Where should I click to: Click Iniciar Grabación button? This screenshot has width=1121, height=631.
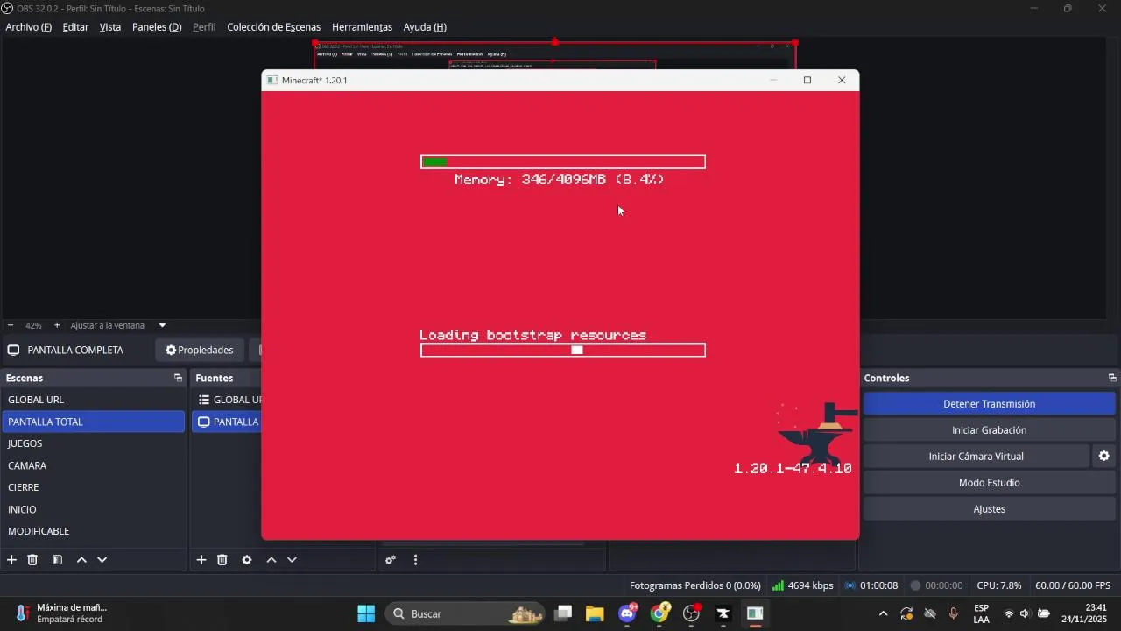(989, 430)
